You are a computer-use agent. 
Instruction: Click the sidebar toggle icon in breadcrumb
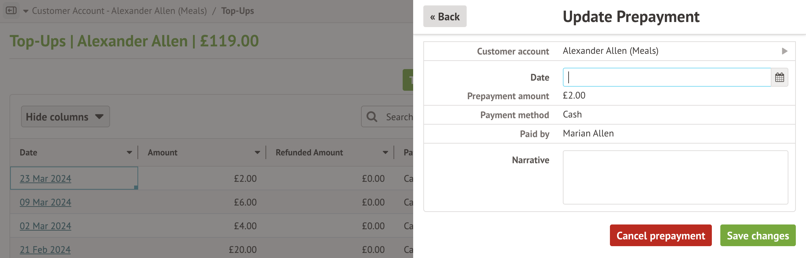[11, 11]
